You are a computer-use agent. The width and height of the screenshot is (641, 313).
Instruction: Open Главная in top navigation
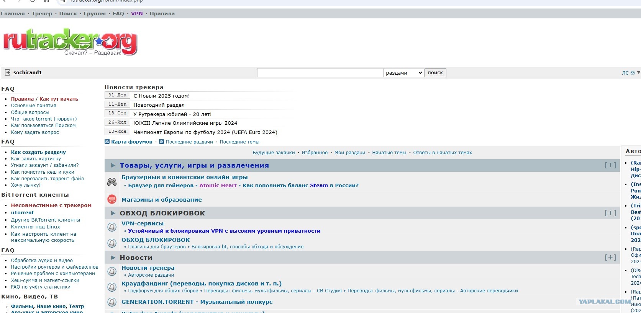pyautogui.click(x=13, y=14)
